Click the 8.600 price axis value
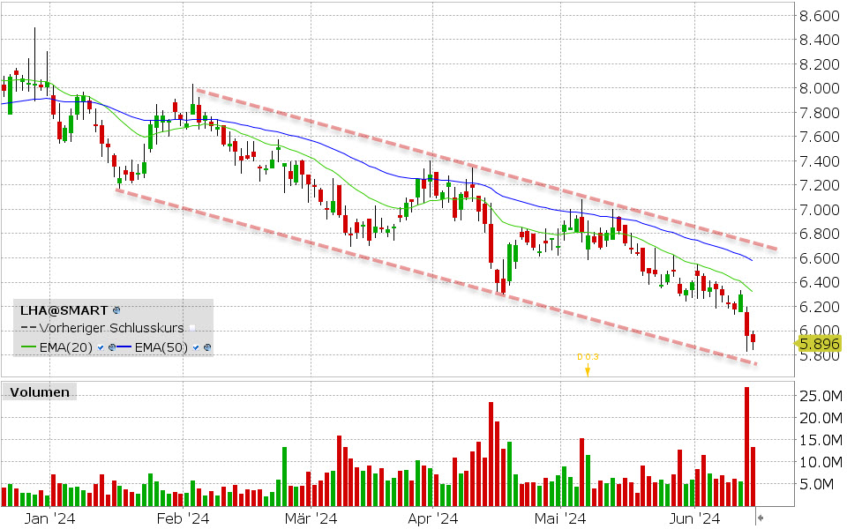This screenshot has height=529, width=847. click(820, 16)
